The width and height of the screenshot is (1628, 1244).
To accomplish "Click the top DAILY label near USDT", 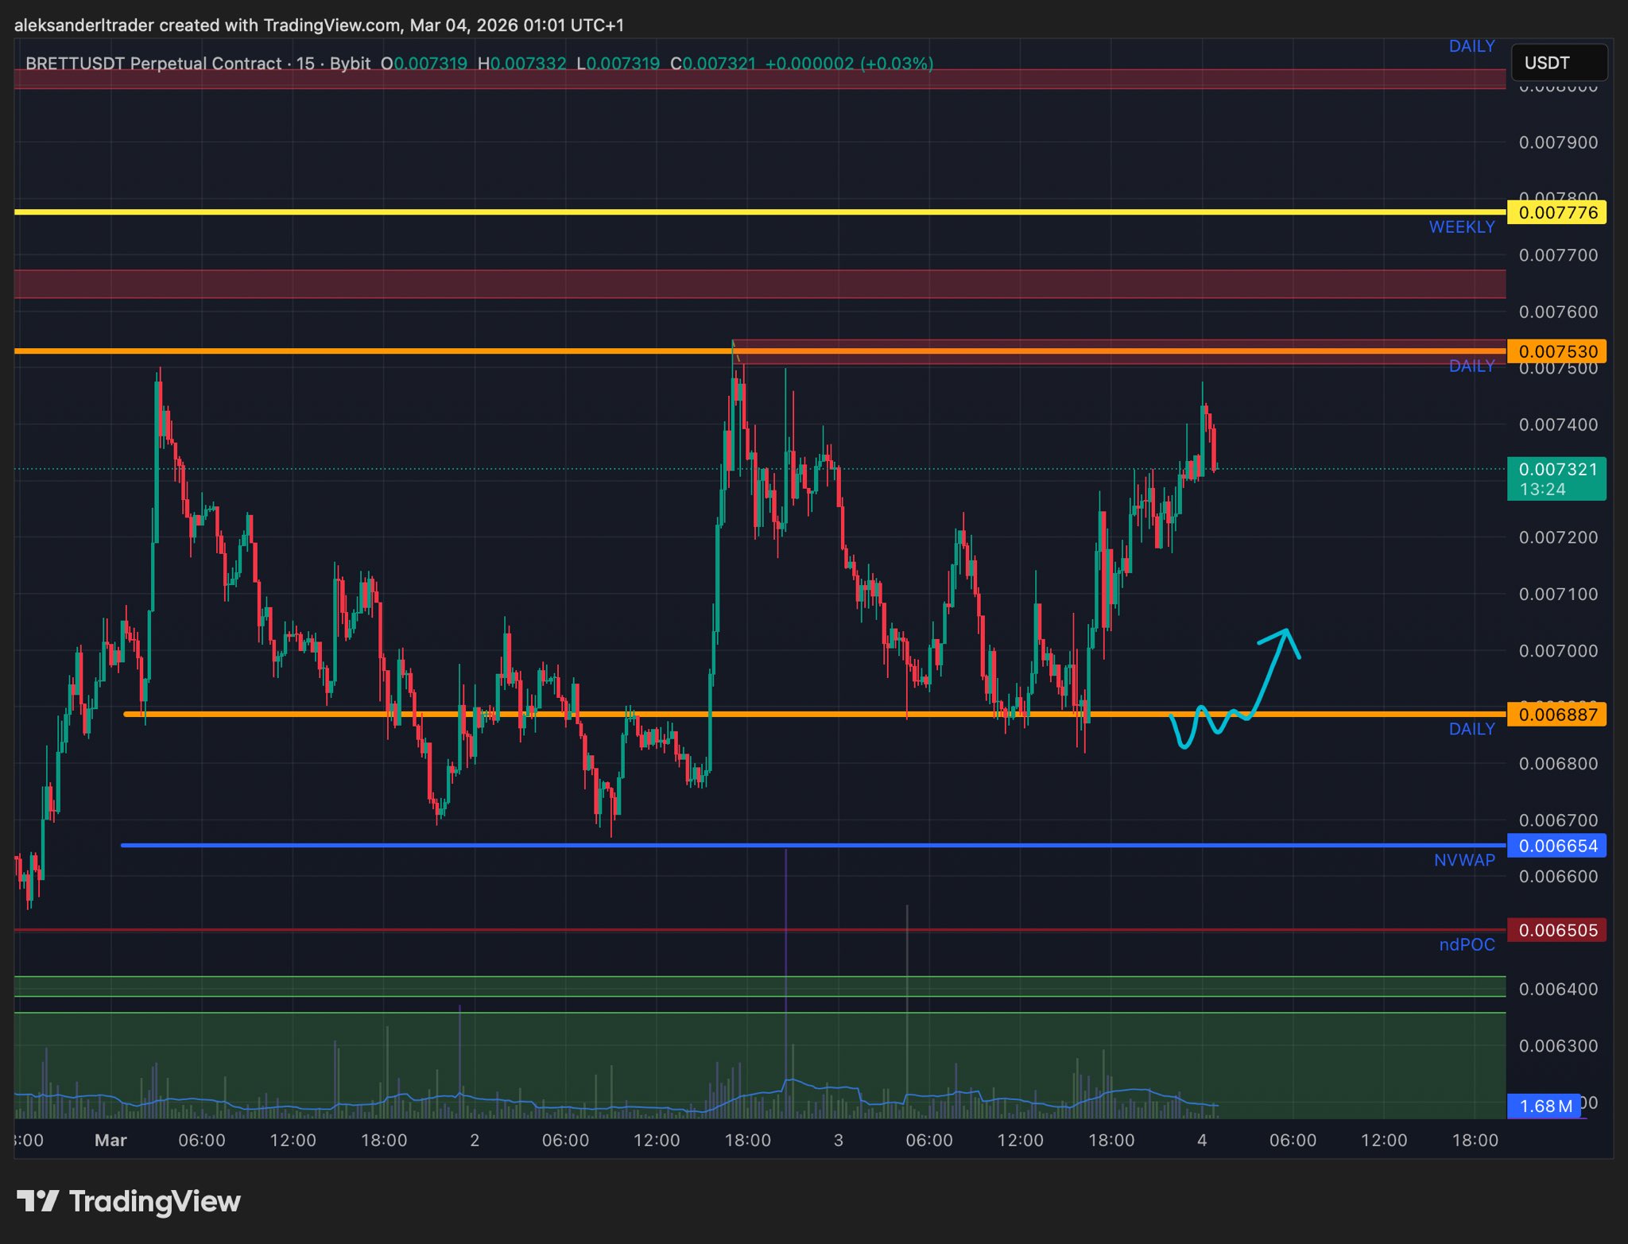I will (x=1471, y=46).
